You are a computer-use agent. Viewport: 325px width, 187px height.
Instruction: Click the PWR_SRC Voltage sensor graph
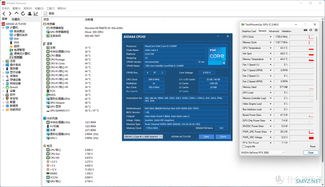pos(302,137)
